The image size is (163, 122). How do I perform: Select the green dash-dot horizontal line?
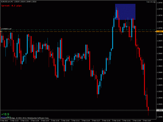(x=78, y=30)
